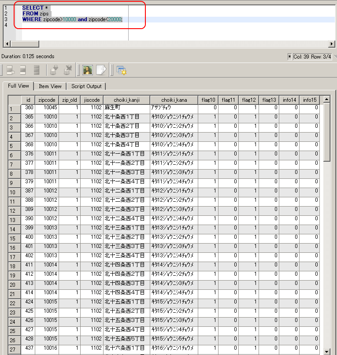Click the database icon with down arrow
Viewport: 337px width, 355px height.
click(54, 70)
